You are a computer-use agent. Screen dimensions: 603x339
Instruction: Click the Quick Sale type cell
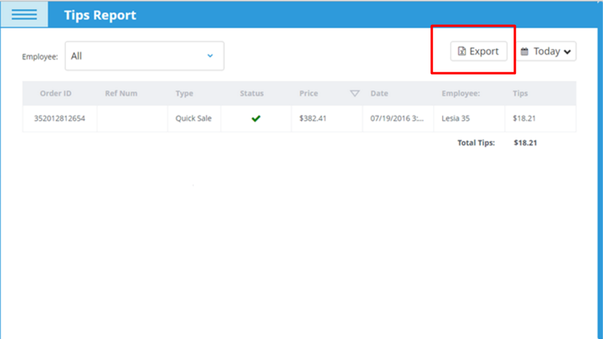pos(193,119)
